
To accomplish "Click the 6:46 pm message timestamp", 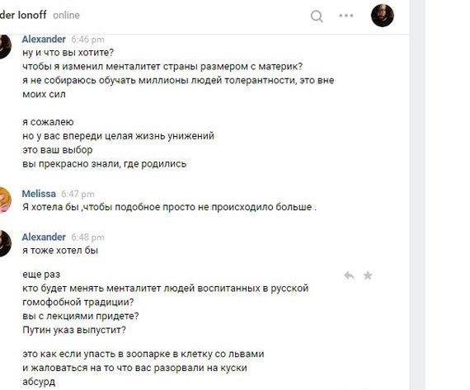I will coord(87,40).
